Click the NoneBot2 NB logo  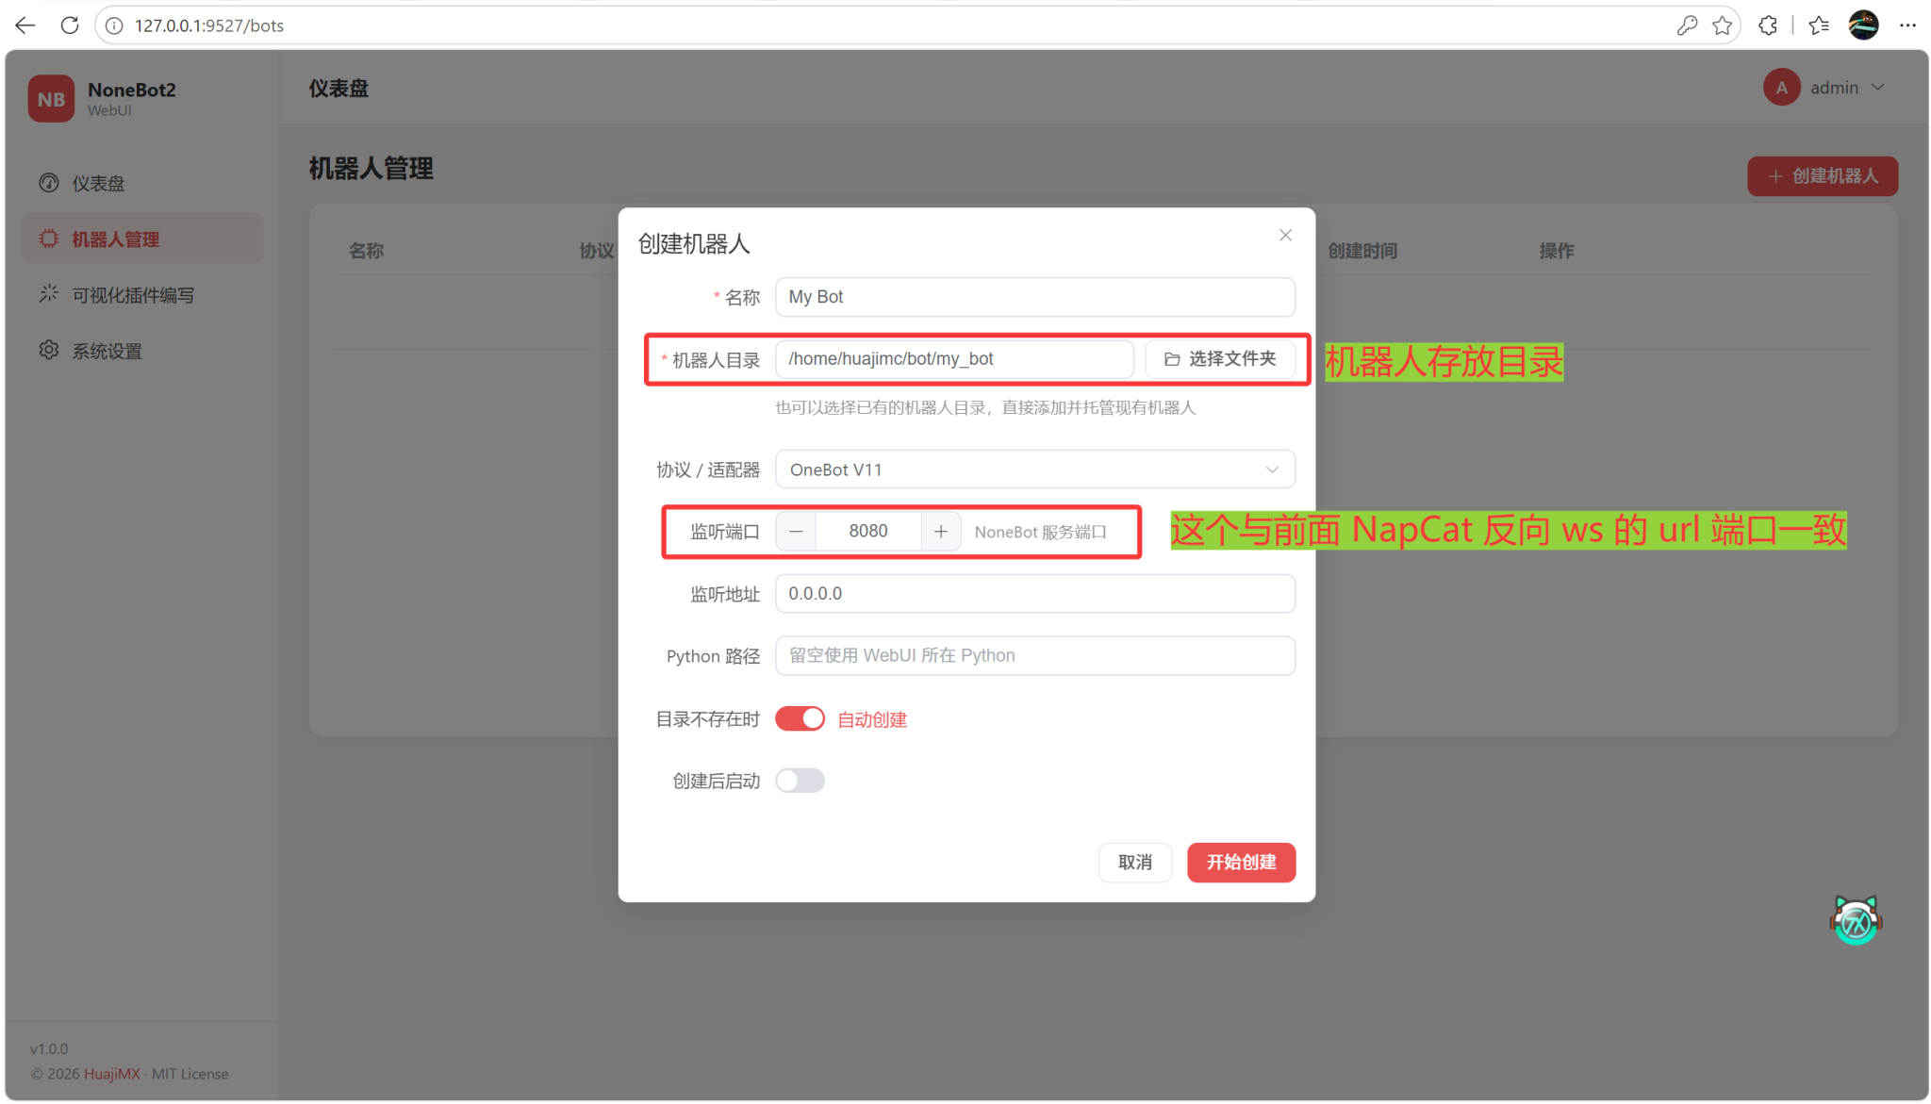pyautogui.click(x=51, y=99)
